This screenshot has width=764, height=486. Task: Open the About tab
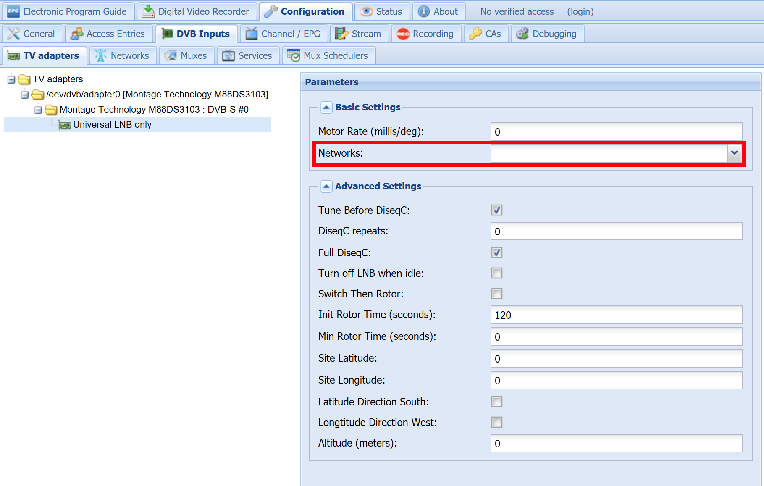coord(439,11)
